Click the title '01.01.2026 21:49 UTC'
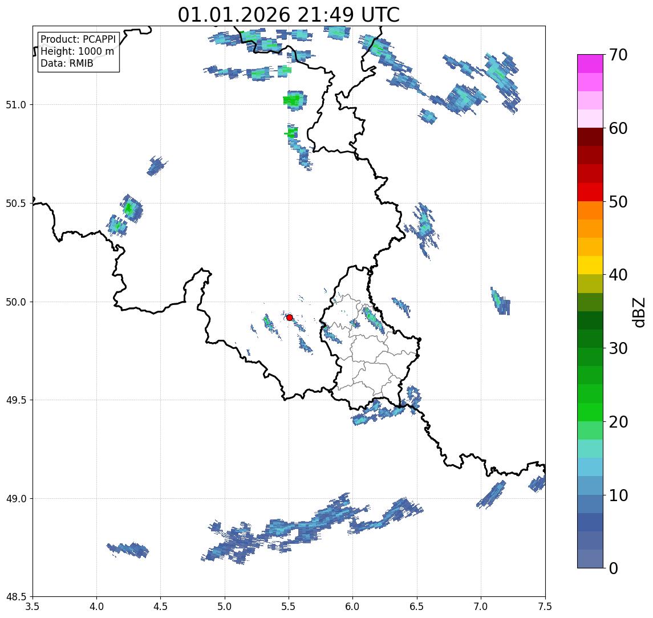Image resolution: width=653 pixels, height=618 pixels. pyautogui.click(x=289, y=15)
